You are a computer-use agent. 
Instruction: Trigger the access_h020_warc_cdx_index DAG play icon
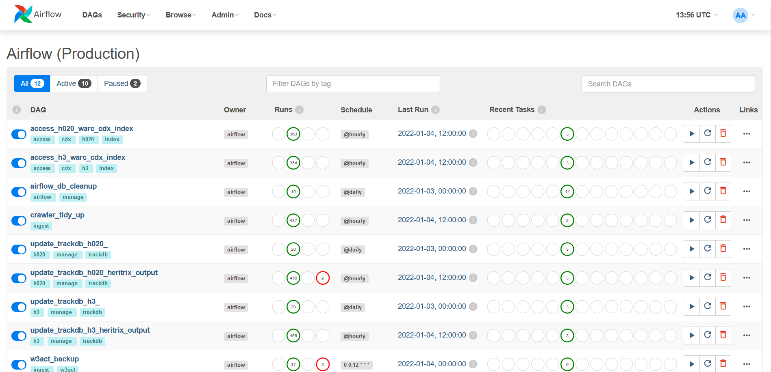[x=691, y=134]
